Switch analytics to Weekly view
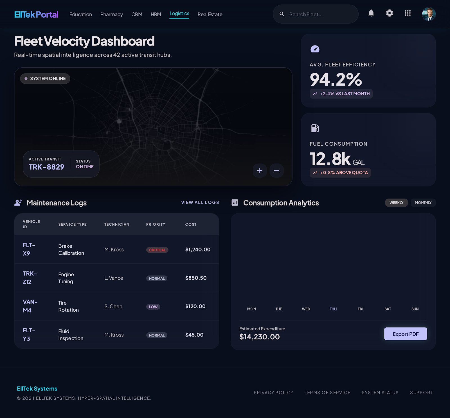The height and width of the screenshot is (418, 450). (396, 203)
